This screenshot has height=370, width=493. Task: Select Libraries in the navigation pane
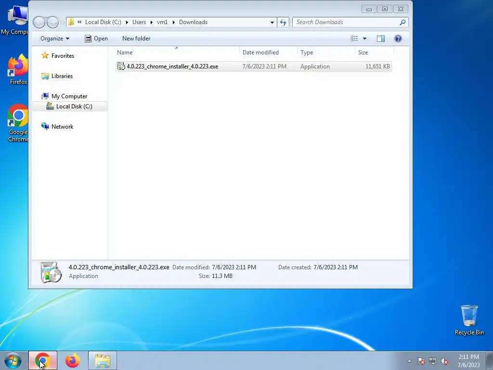62,76
